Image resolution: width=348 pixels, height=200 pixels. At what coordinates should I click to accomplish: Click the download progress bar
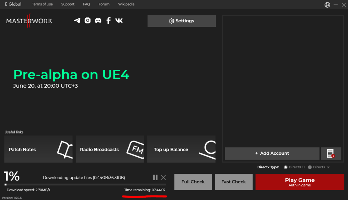tap(85, 185)
